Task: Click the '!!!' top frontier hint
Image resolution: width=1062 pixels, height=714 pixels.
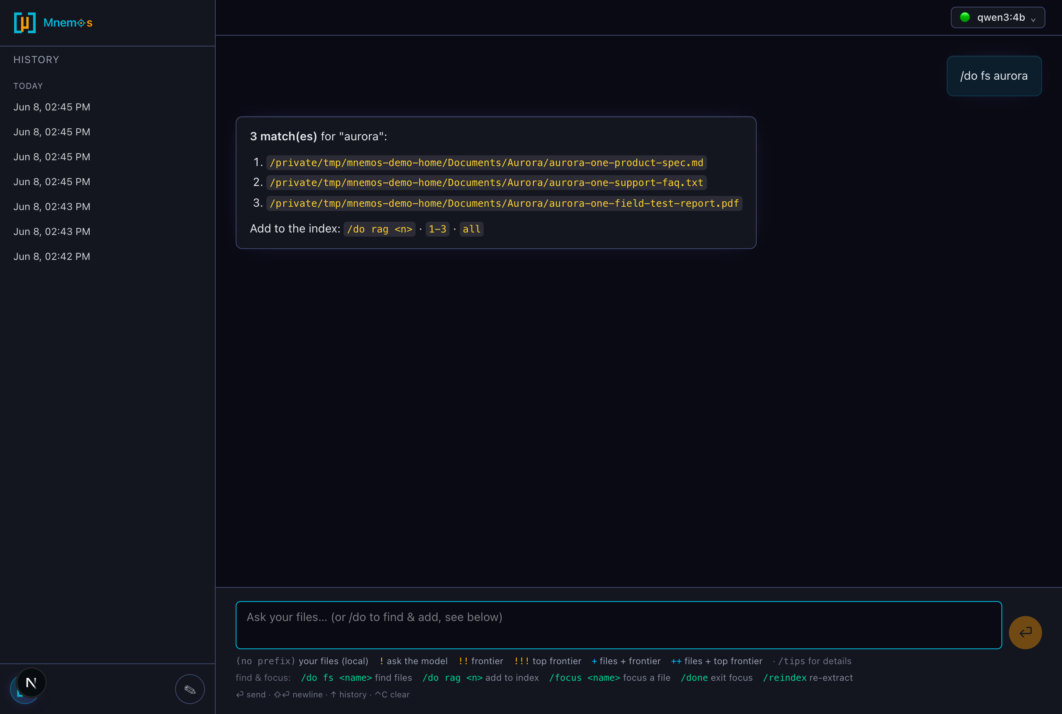Action: (548, 661)
